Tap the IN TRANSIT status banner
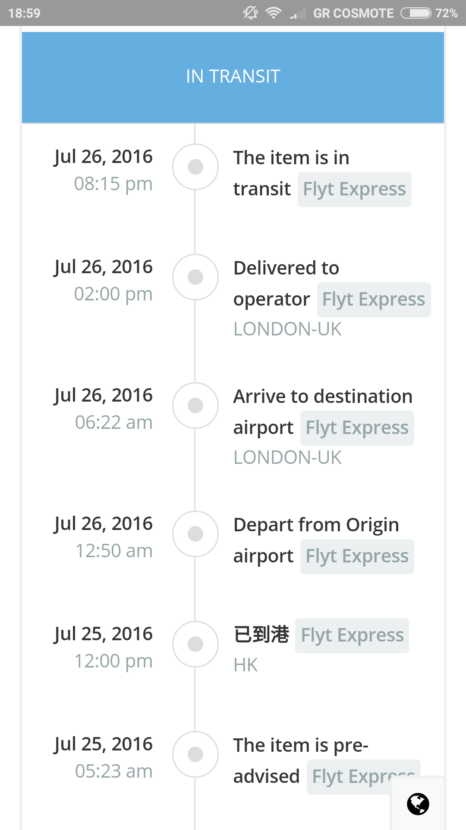Screen dimensions: 466x830 click(x=233, y=77)
